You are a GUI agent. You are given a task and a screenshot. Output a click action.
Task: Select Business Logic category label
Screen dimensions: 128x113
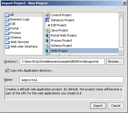[x=20, y=19]
